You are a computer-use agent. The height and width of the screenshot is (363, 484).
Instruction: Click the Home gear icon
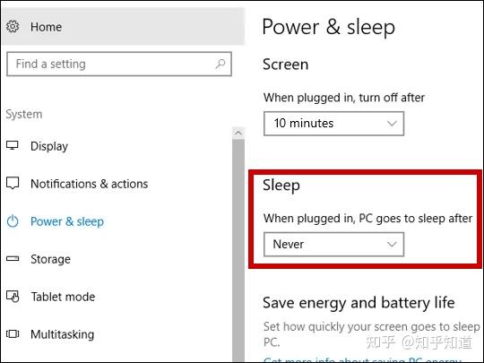coord(13,27)
